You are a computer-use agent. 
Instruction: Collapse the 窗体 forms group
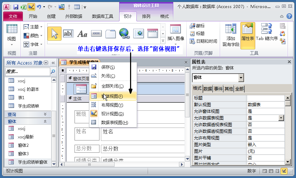(x=45, y=121)
